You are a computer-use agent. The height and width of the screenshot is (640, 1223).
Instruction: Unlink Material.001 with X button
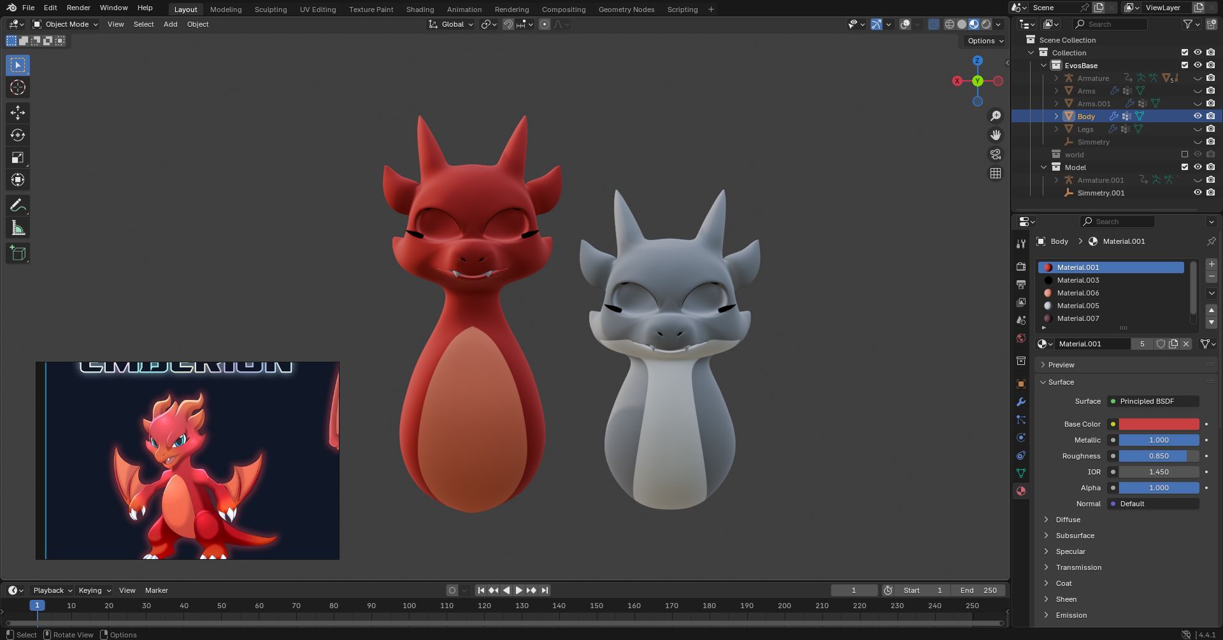pos(1186,344)
